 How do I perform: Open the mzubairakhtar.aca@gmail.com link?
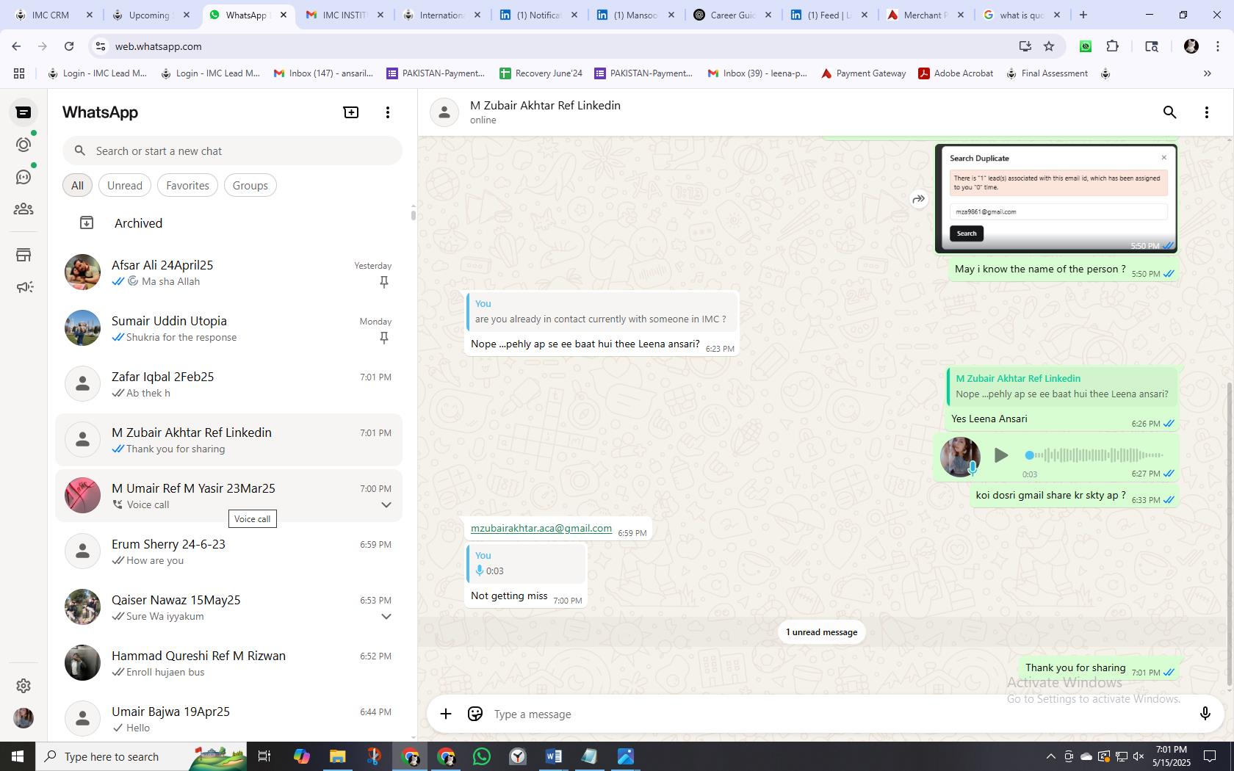click(x=541, y=528)
